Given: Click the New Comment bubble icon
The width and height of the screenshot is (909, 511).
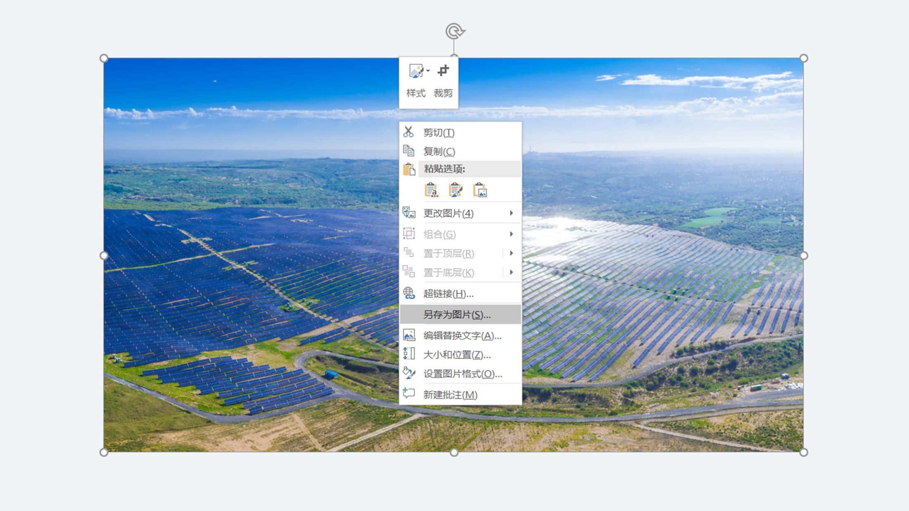Looking at the screenshot, I should [409, 393].
